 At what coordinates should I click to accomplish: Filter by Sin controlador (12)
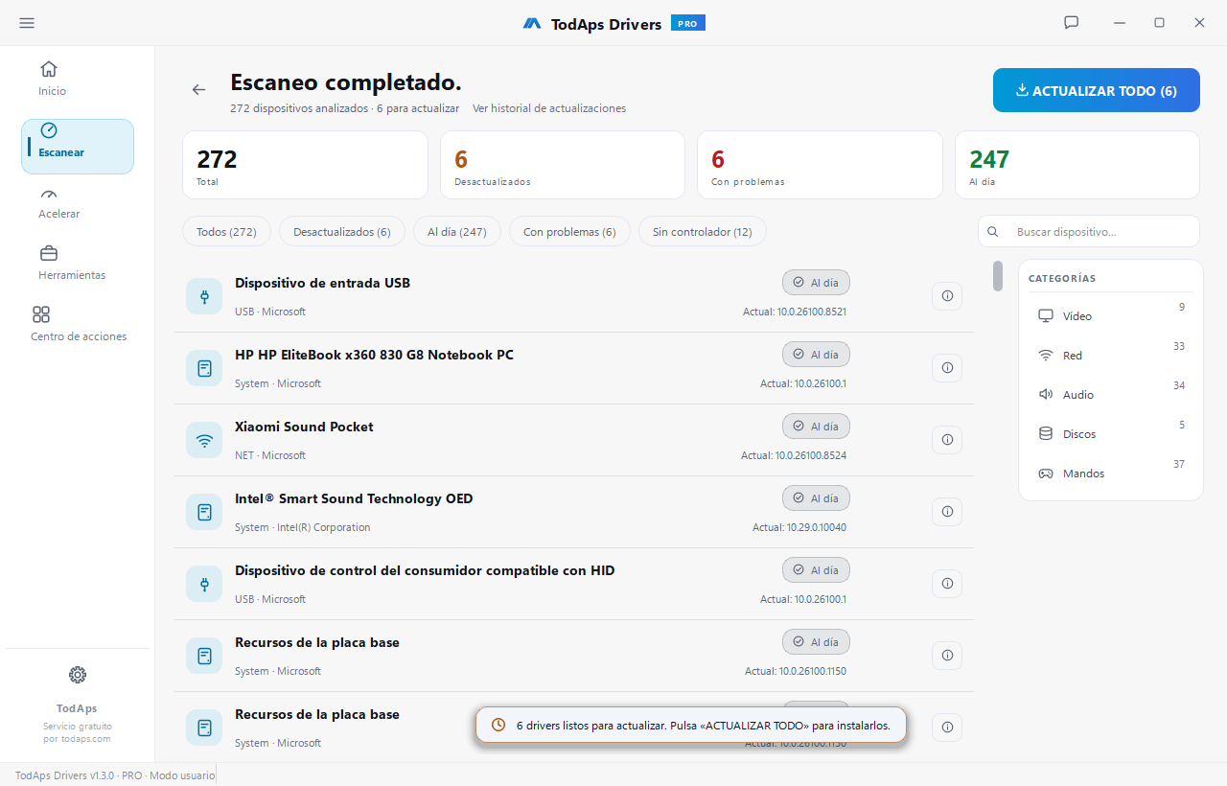click(x=703, y=232)
